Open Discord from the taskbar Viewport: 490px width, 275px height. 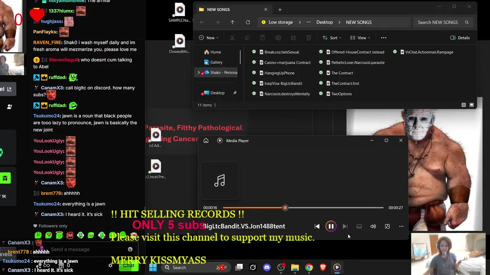[x=267, y=267]
